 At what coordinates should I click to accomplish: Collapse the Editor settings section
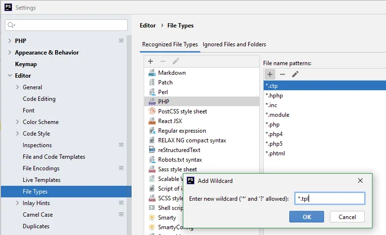(10, 76)
